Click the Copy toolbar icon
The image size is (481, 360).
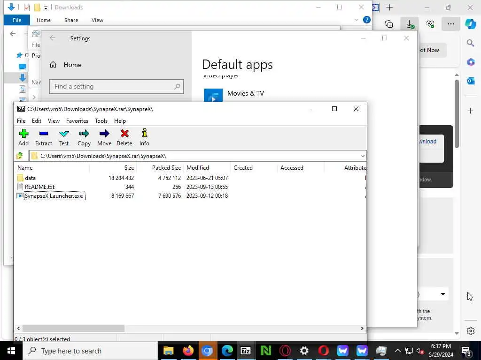[84, 137]
